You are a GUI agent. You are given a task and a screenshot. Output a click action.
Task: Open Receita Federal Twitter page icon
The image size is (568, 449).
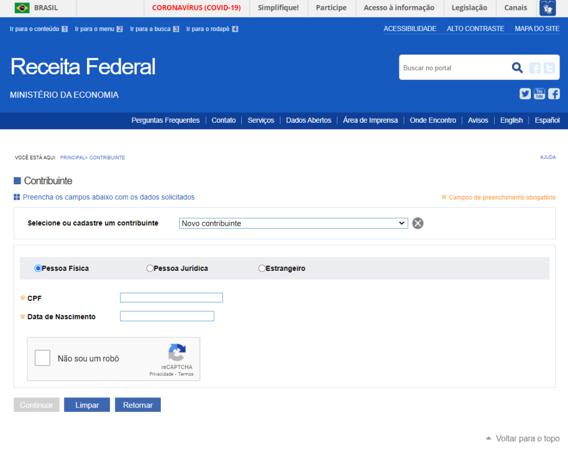coord(525,93)
